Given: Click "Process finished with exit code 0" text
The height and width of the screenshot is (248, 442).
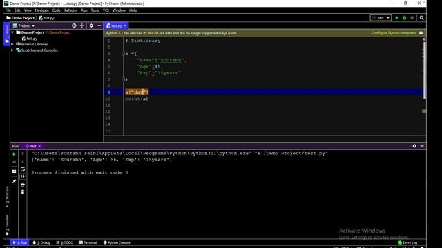Looking at the screenshot, I should tap(79, 172).
